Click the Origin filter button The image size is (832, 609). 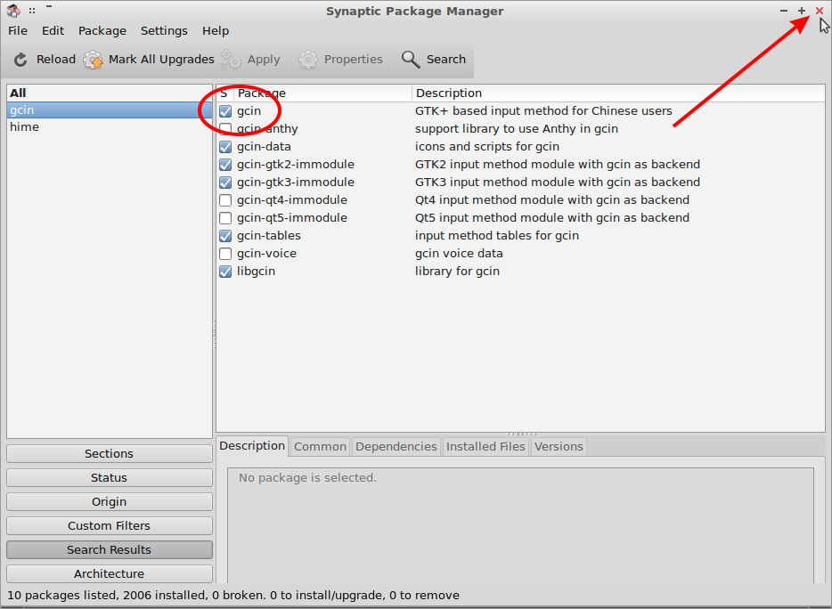click(x=110, y=502)
